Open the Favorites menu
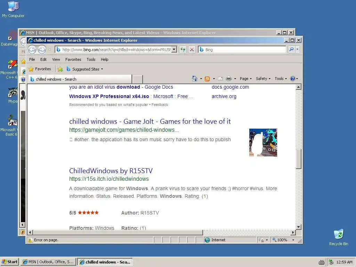 click(73, 59)
